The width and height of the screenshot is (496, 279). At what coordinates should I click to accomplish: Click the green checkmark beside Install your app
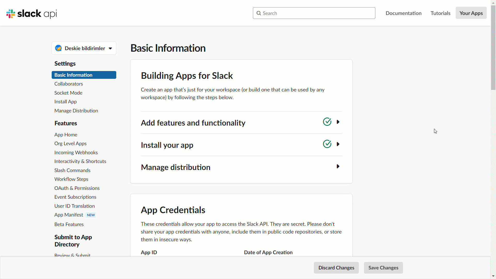(x=327, y=144)
